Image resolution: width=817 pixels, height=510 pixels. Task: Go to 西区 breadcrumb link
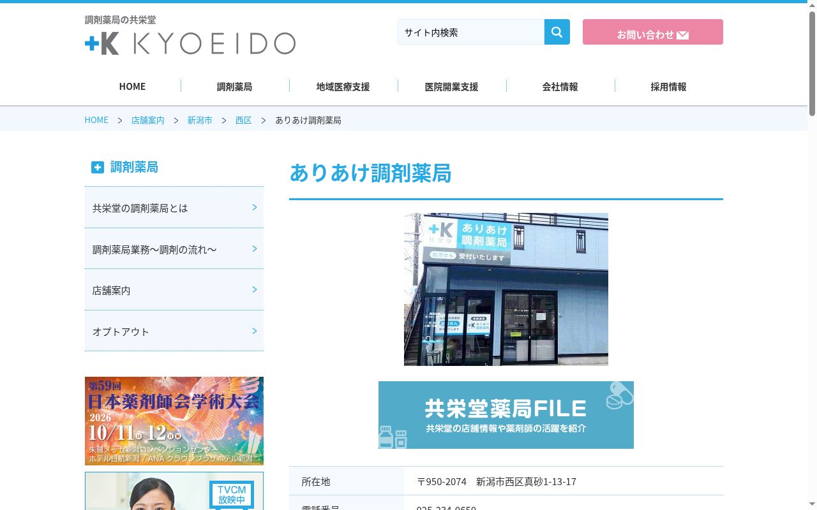243,120
